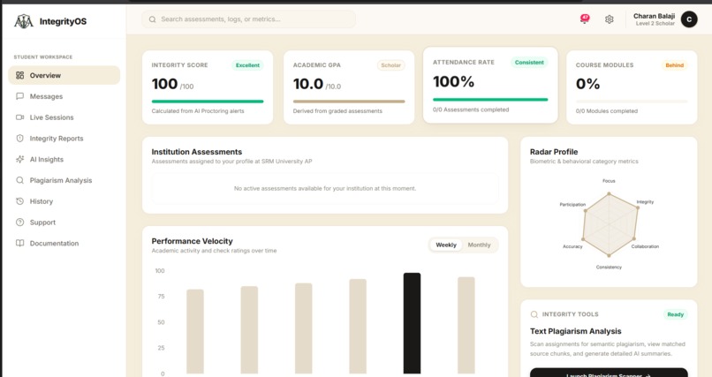Click the Excellent status badge
Viewport: 712px width, 377px height.
[247, 65]
